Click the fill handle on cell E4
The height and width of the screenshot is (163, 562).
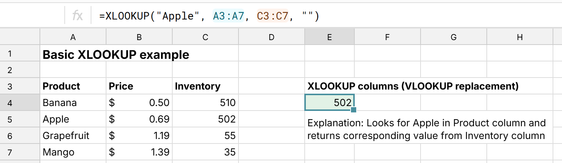click(x=353, y=110)
